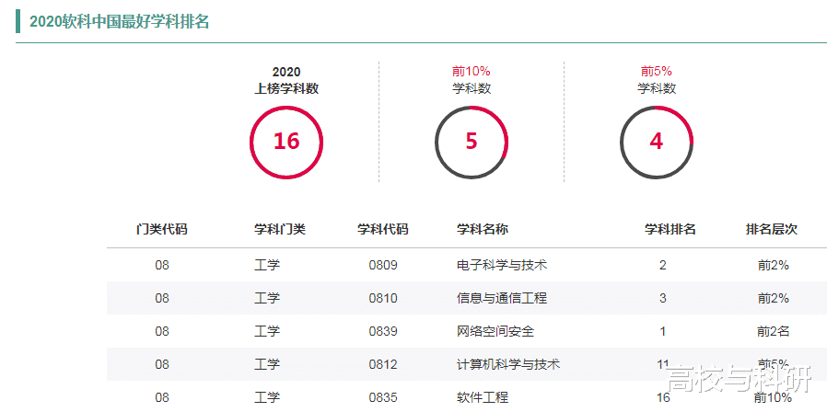This screenshot has width=827, height=412.
Task: Click 工学 in the 0810 row
Action: tap(267, 298)
